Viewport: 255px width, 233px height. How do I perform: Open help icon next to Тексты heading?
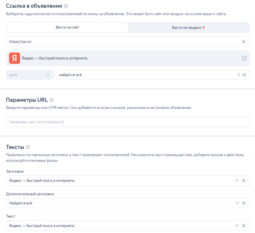[x=28, y=147]
